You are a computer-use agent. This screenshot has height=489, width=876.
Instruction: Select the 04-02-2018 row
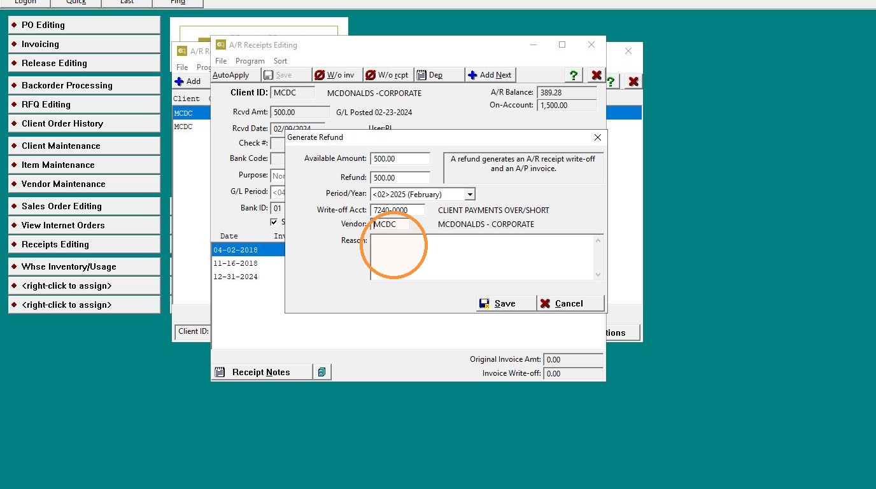[248, 250]
